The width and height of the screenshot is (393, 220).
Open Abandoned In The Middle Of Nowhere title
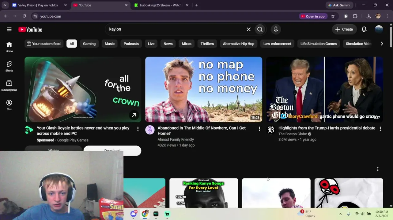pos(202,131)
